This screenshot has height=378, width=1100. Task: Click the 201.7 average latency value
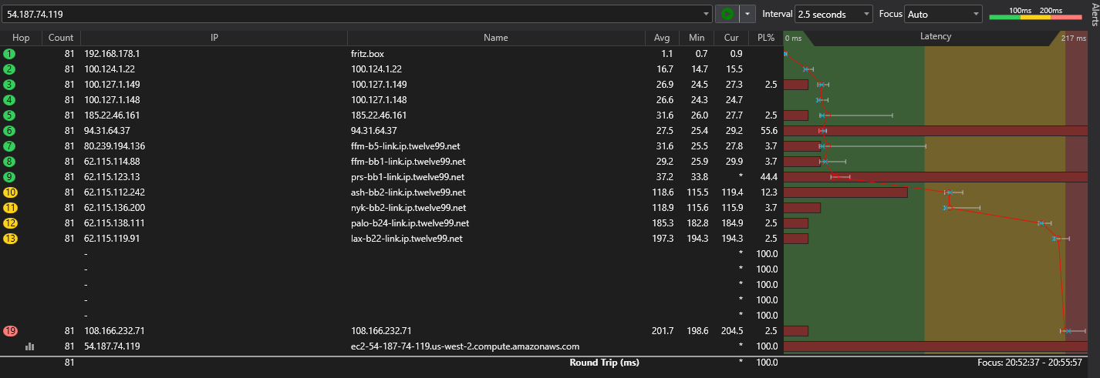coord(663,331)
